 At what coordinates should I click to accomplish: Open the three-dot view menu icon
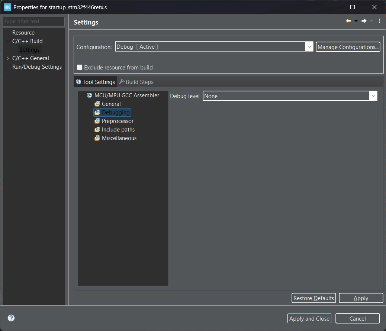point(379,21)
